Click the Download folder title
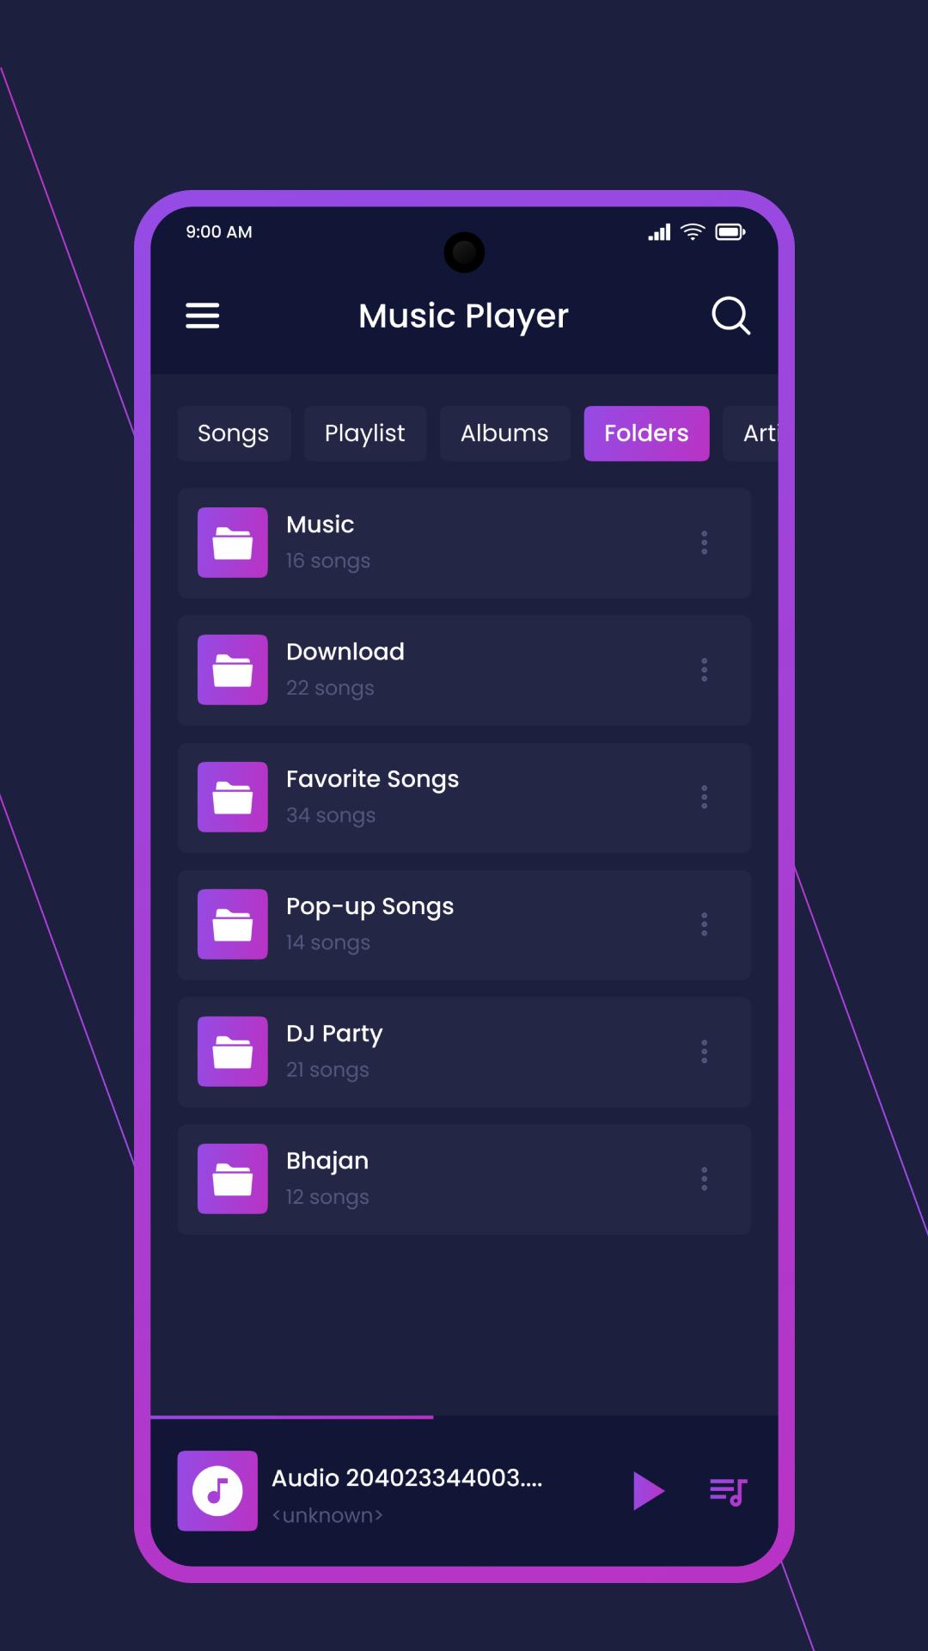The image size is (928, 1651). (x=345, y=652)
